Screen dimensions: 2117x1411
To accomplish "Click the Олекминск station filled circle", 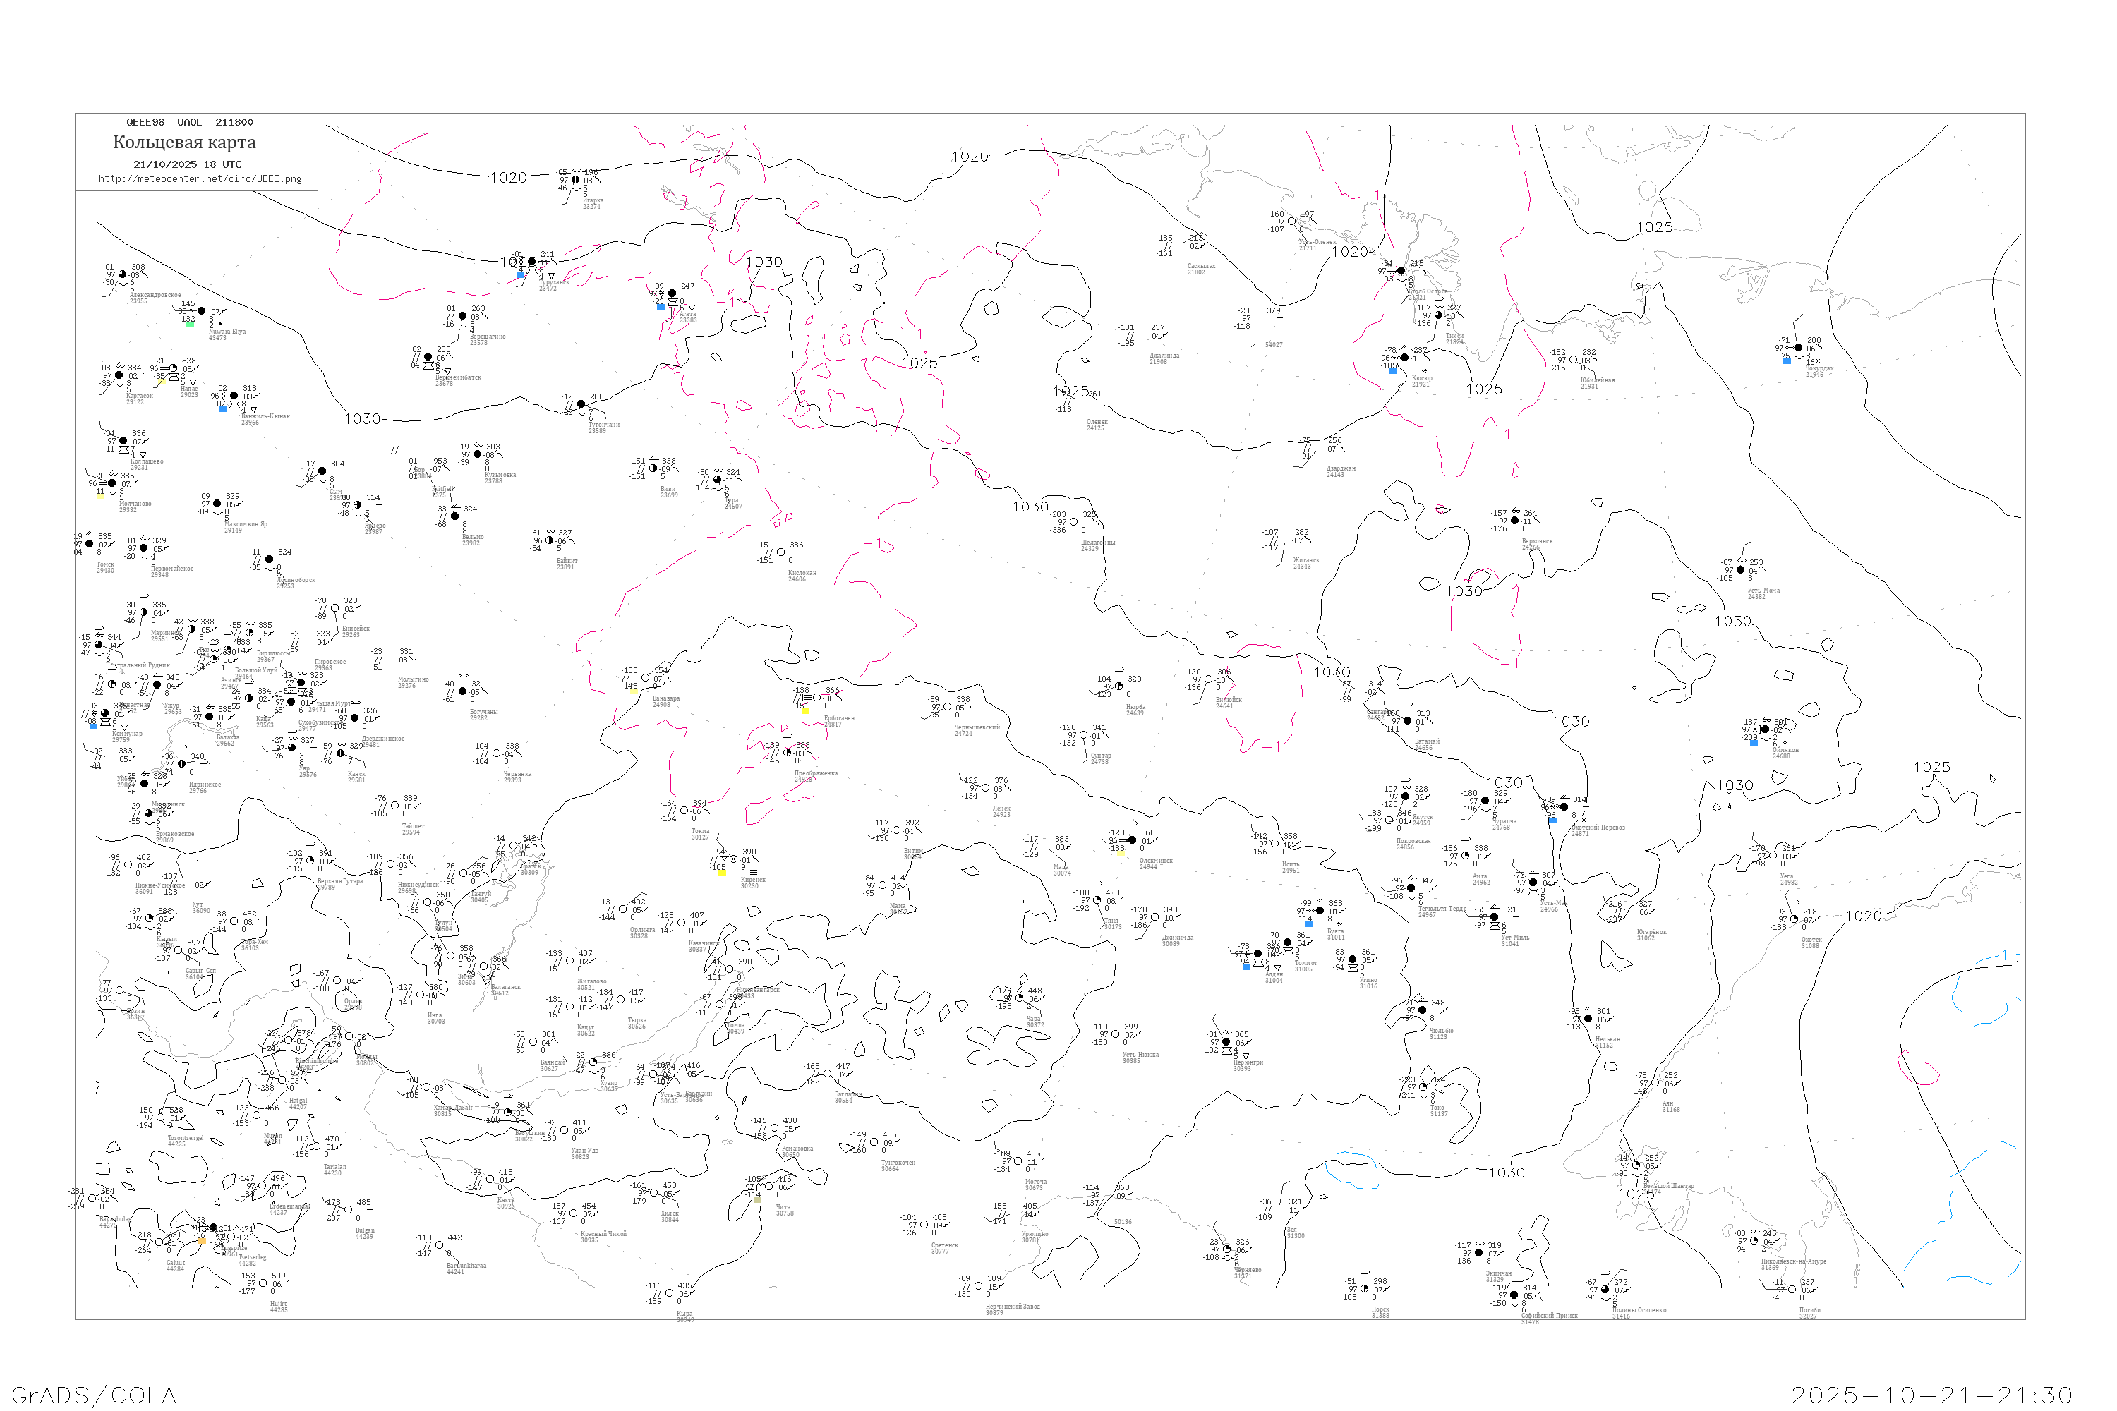I will pos(1133,840).
